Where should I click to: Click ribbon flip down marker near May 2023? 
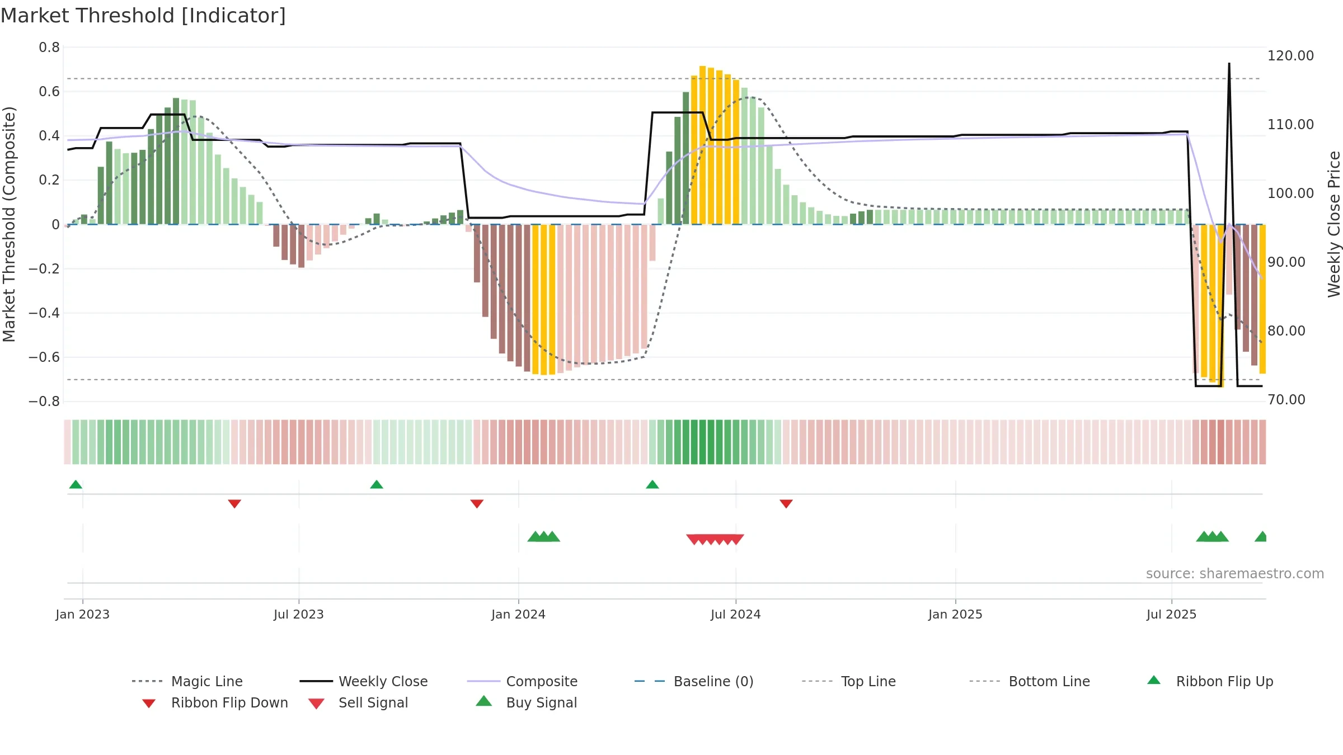click(234, 504)
